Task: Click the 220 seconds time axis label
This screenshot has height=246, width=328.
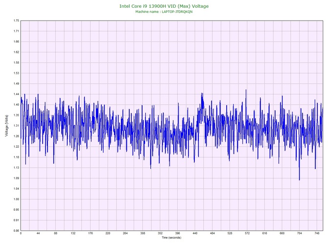Action: coord(108,233)
